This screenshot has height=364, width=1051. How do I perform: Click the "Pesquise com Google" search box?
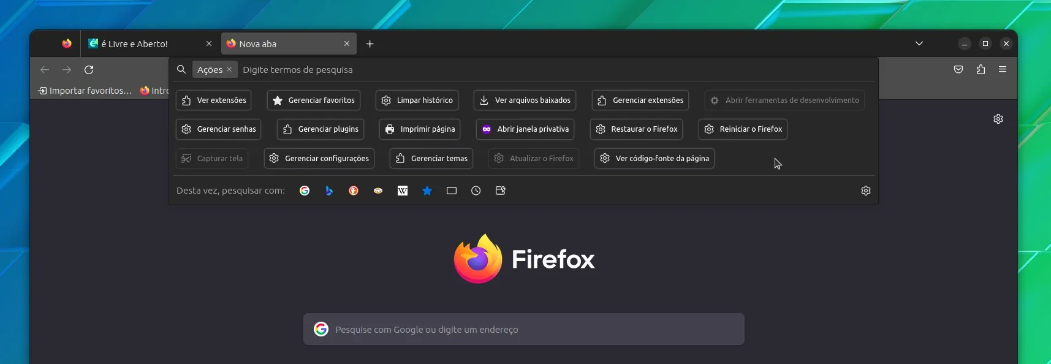pyautogui.click(x=524, y=329)
